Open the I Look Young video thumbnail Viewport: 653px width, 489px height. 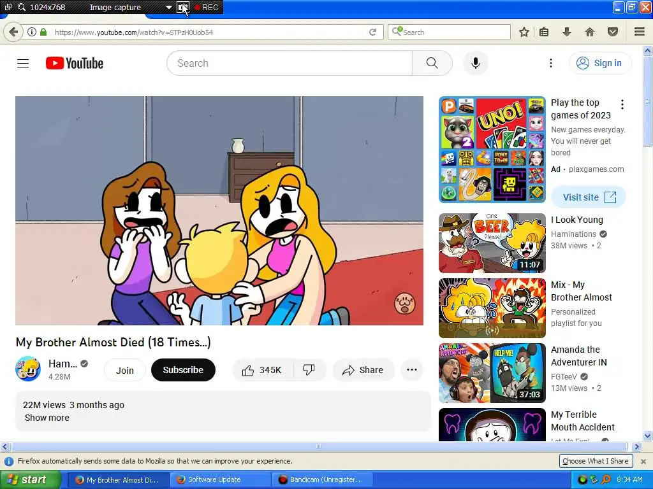[x=492, y=243]
